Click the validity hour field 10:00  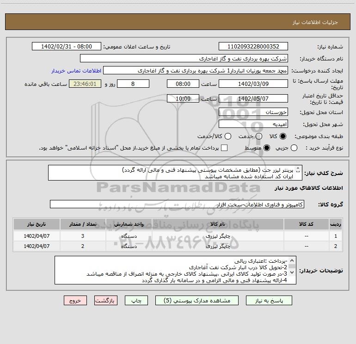click(183, 98)
